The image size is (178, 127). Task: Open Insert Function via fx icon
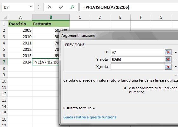(72, 7)
